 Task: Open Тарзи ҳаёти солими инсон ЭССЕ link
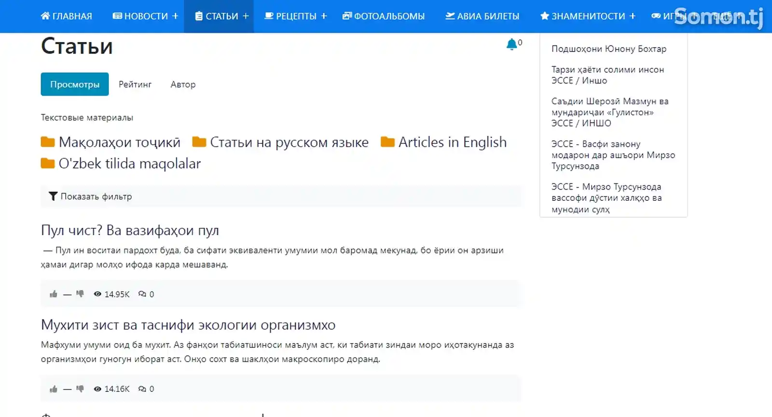click(x=608, y=75)
